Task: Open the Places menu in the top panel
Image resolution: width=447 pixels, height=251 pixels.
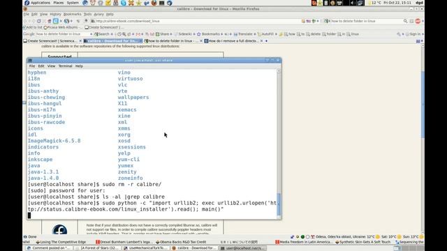Action: (x=59, y=3)
